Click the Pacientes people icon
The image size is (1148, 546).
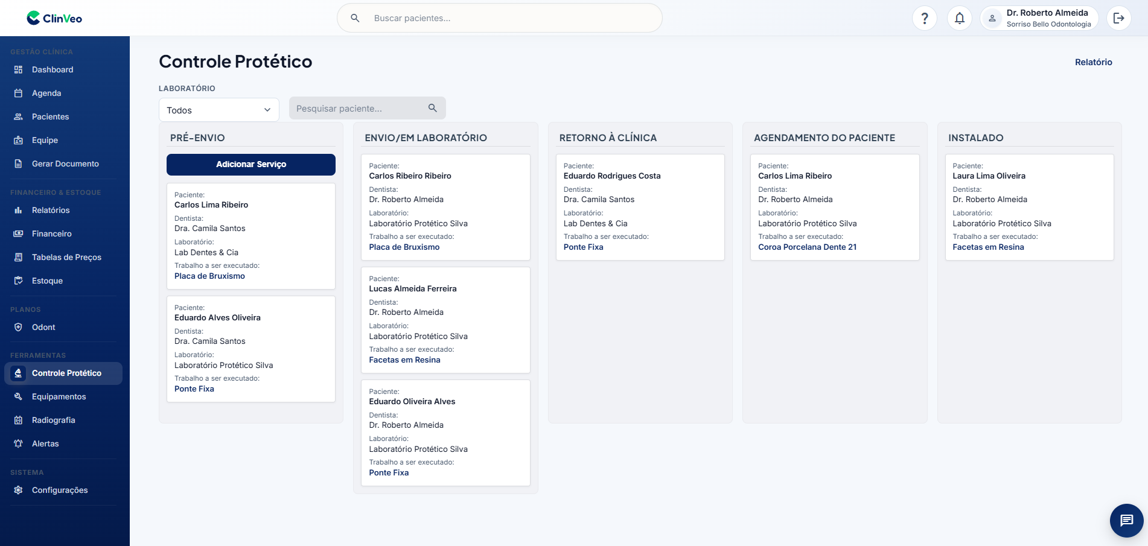tap(18, 116)
